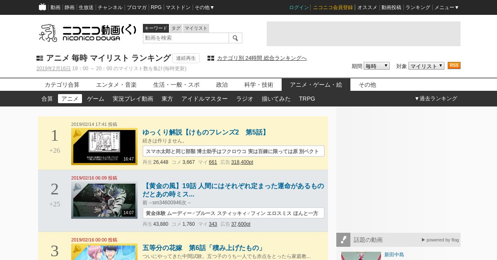Click ランキング in top bar
The height and width of the screenshot is (260, 497).
[418, 7]
